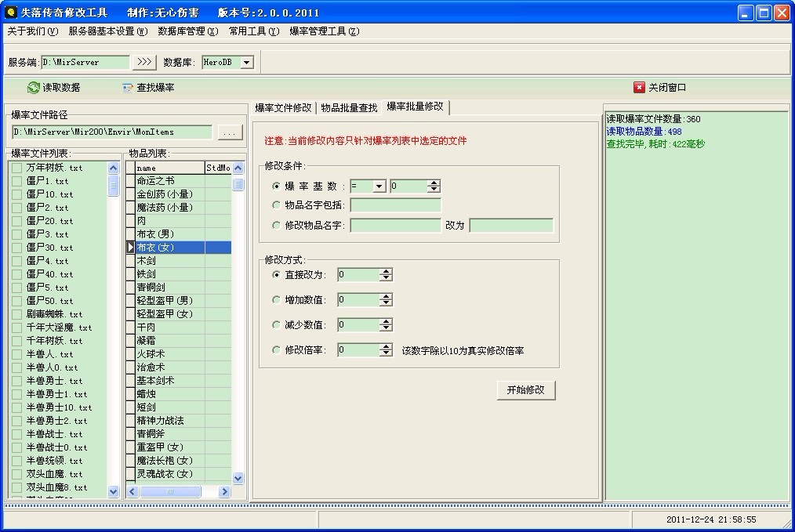
Task: Click the red 关闭窗口 icon
Action: (x=639, y=88)
